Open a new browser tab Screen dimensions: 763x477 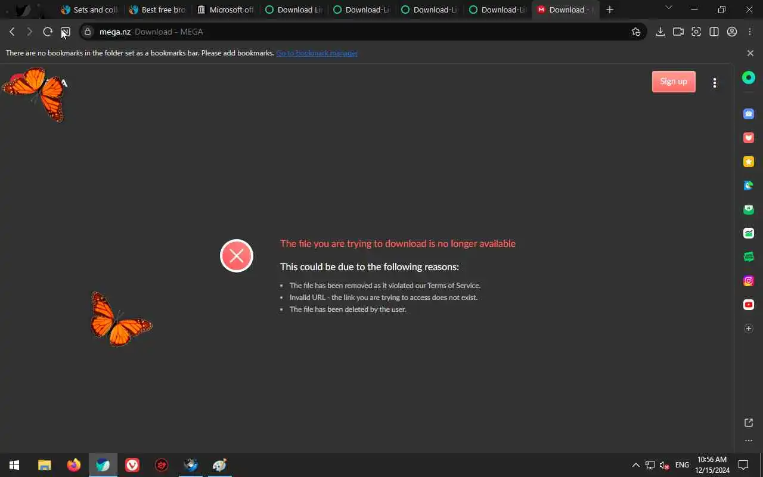610,10
